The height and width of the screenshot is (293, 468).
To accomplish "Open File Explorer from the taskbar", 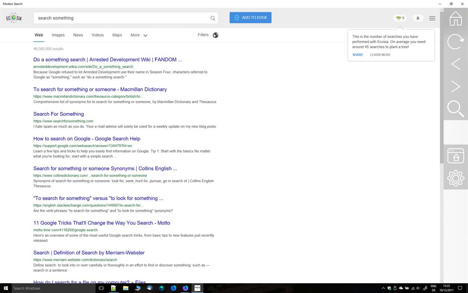I will point(126,288).
